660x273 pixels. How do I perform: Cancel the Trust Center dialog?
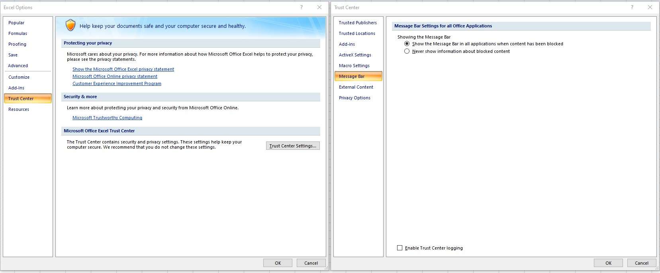pos(642,263)
